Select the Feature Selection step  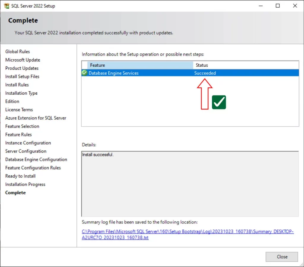click(x=22, y=126)
